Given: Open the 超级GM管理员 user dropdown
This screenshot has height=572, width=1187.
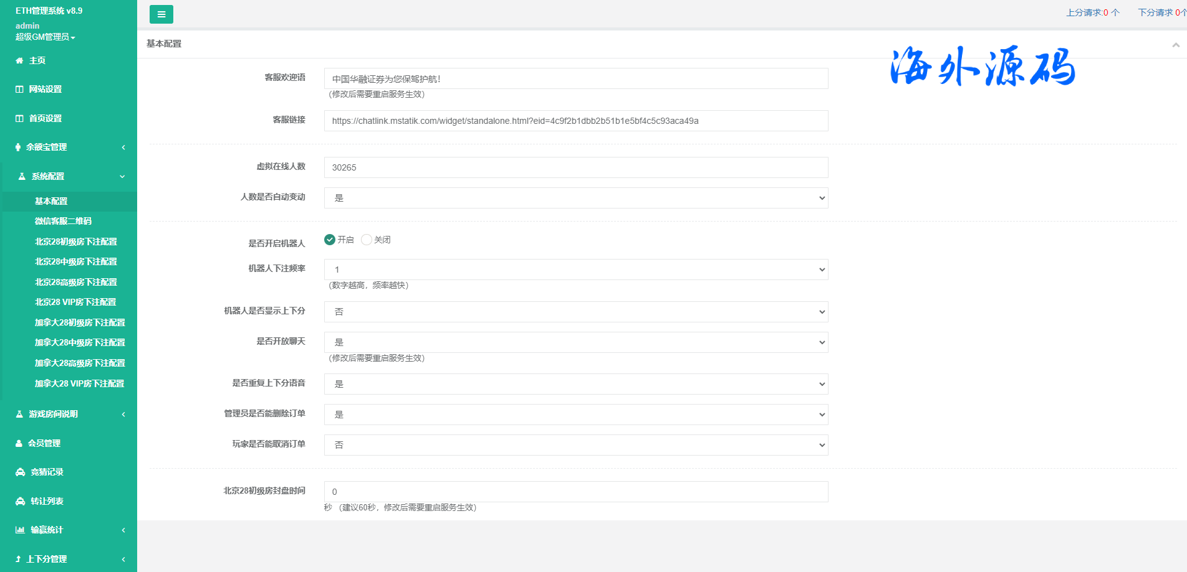Looking at the screenshot, I should tap(45, 37).
